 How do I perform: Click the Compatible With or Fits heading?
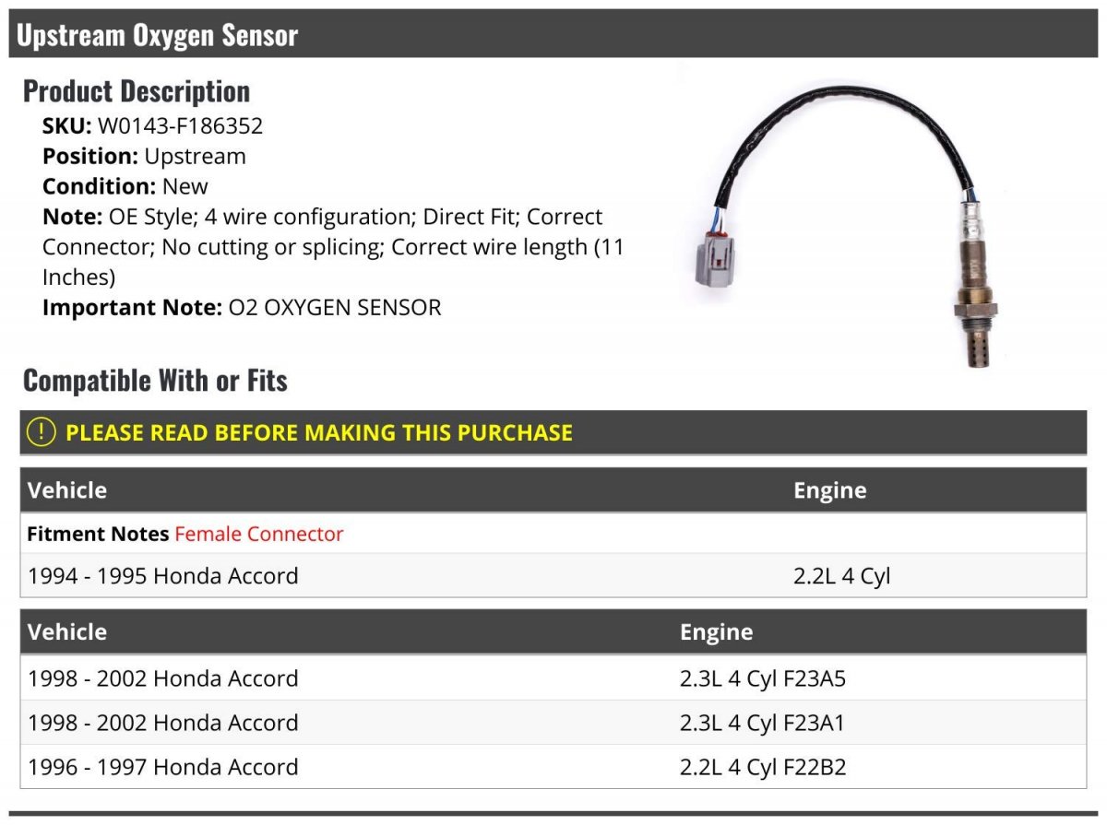click(x=155, y=380)
